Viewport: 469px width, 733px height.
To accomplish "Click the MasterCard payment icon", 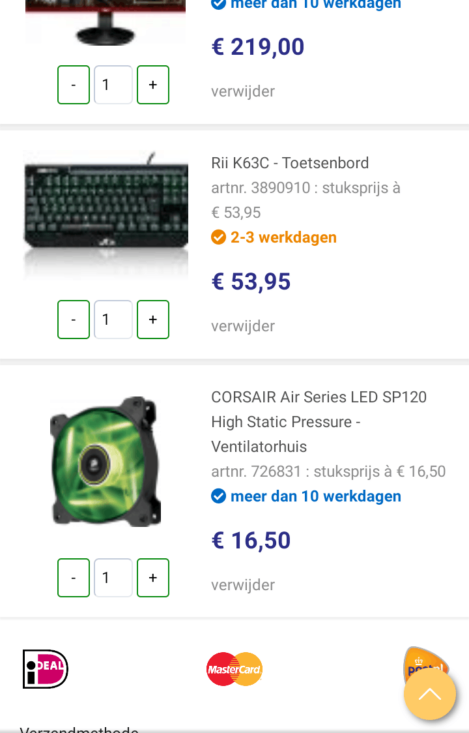I will pos(234,669).
